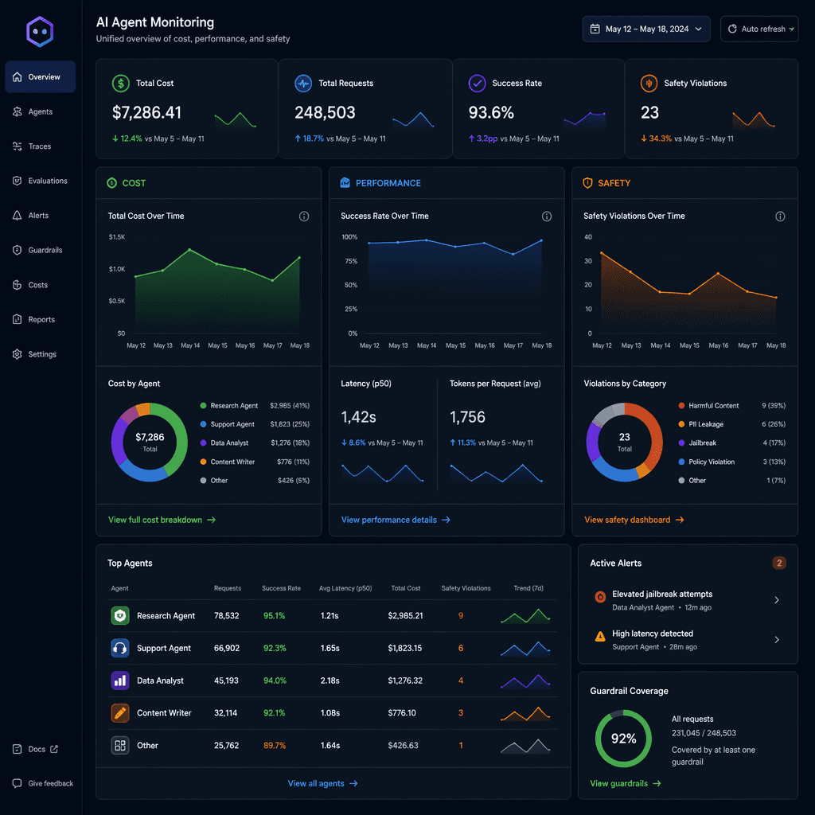
Task: Click the Safety Violations shield icon
Action: [x=649, y=83]
